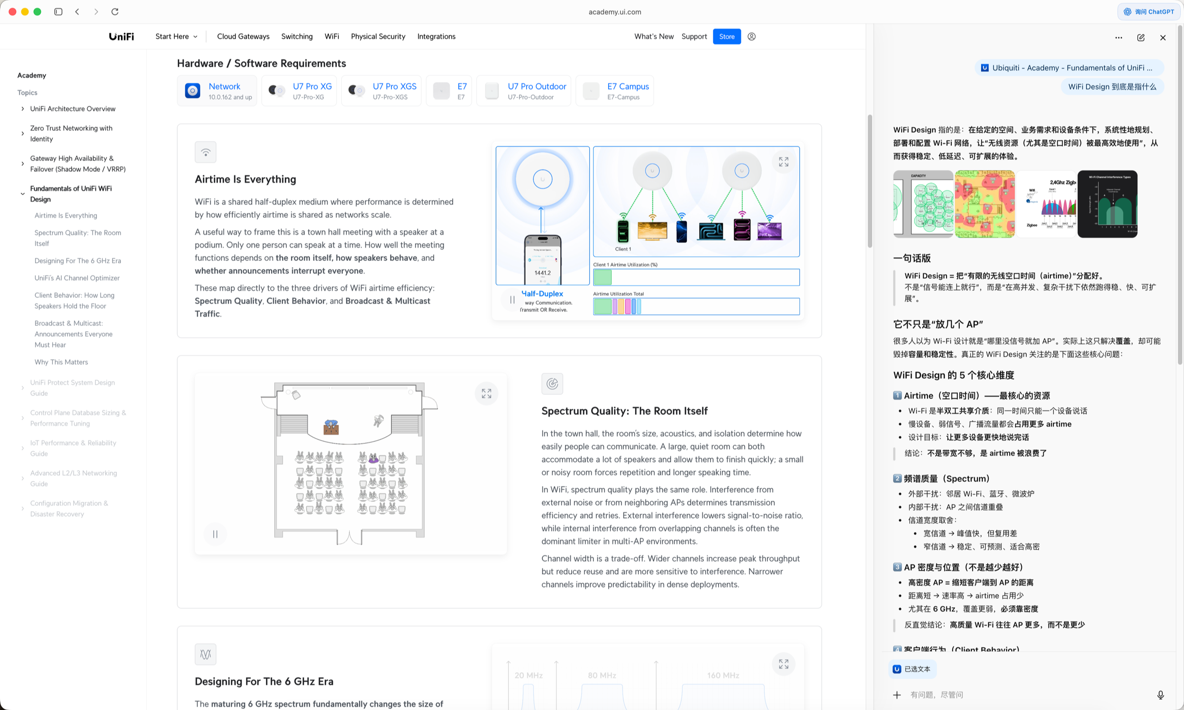Click new chat compose icon in ChatGPT panel

1141,38
